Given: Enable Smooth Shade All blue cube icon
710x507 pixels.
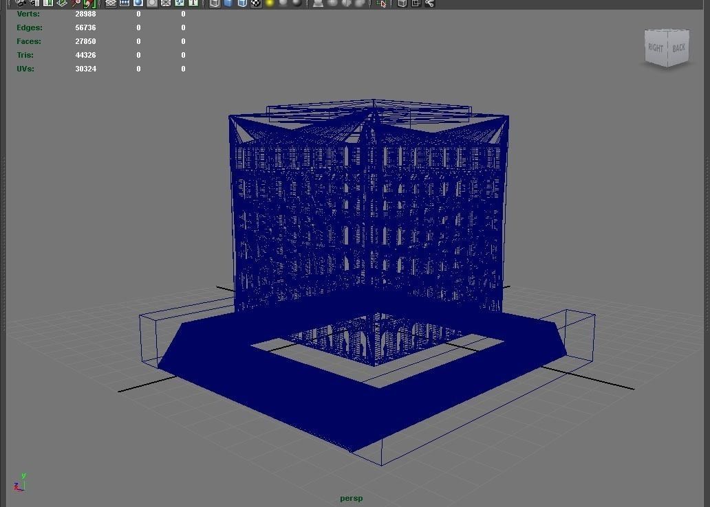Looking at the screenshot, I should pyautogui.click(x=228, y=3).
